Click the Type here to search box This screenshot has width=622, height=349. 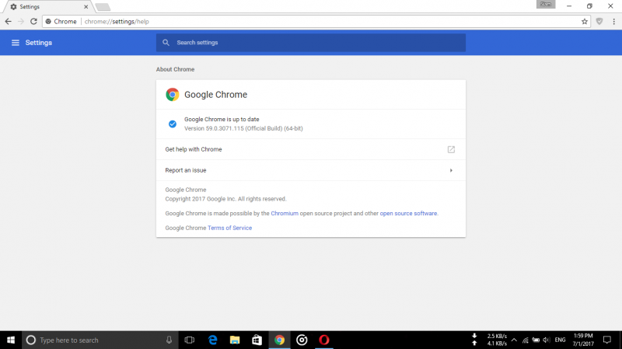[x=100, y=340]
